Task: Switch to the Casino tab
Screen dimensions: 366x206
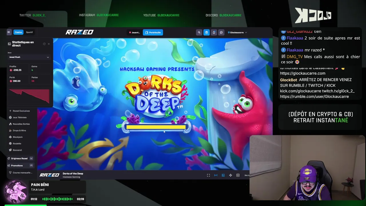Action: (x=18, y=32)
